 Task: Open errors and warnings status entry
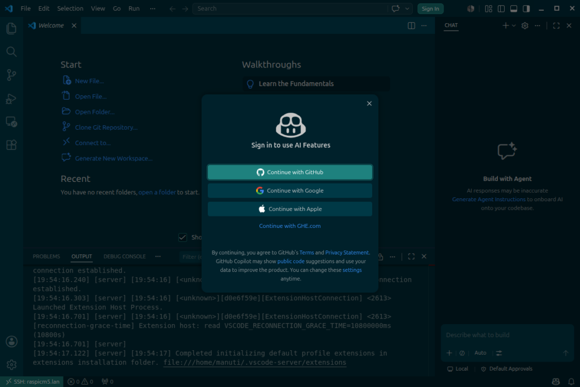[x=80, y=381]
